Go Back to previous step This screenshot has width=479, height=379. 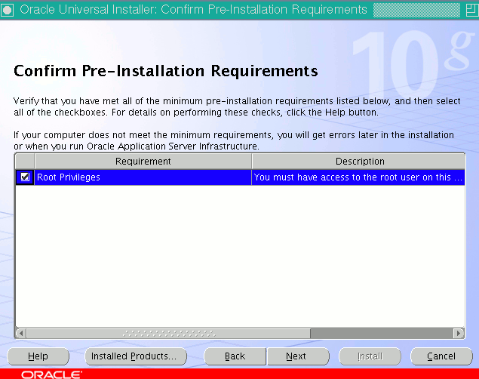[235, 356]
